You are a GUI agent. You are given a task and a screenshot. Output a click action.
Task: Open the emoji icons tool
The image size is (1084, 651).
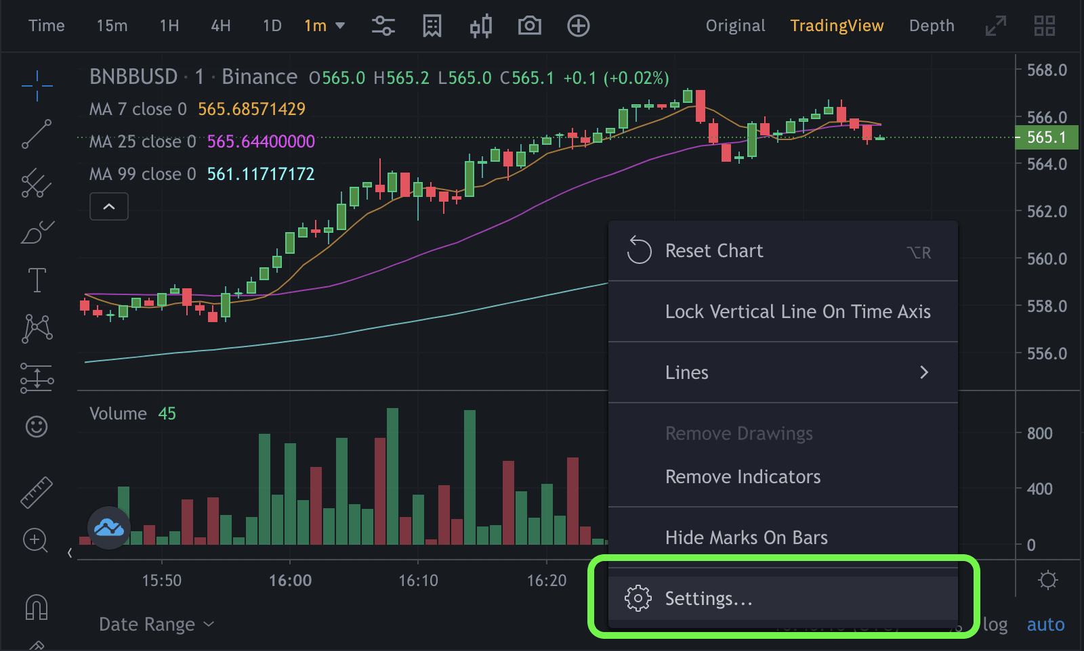click(37, 426)
